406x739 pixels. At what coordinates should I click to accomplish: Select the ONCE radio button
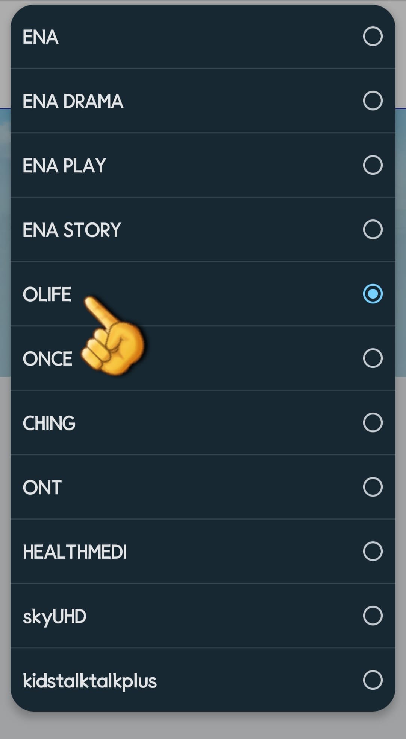[372, 358]
